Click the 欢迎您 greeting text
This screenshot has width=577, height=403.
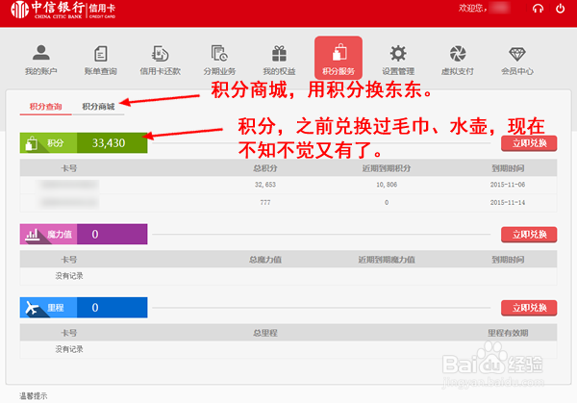472,8
